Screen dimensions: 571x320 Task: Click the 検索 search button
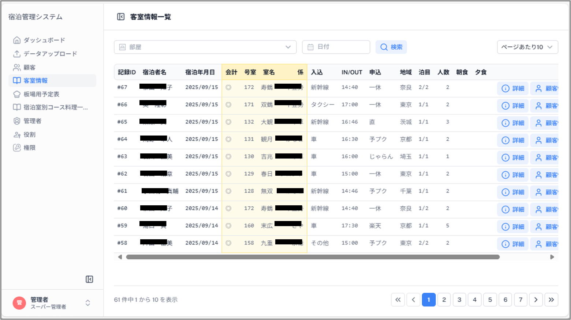(x=391, y=47)
